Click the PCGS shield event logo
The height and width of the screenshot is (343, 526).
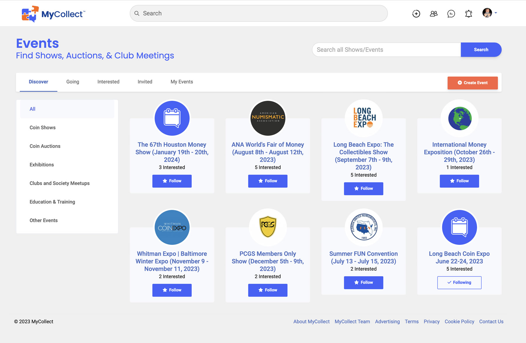point(268,227)
